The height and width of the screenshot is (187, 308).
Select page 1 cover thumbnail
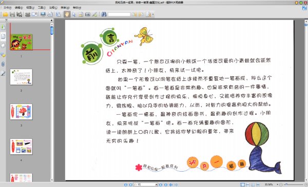(x=22, y=42)
